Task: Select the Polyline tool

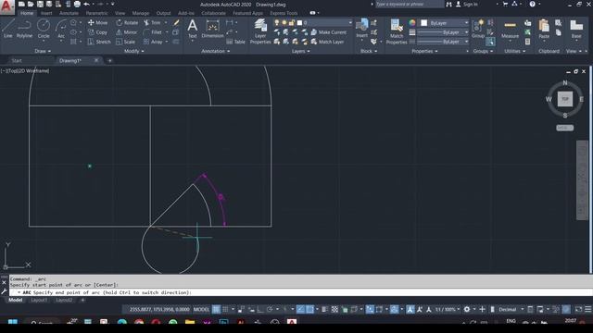Action: point(24,29)
